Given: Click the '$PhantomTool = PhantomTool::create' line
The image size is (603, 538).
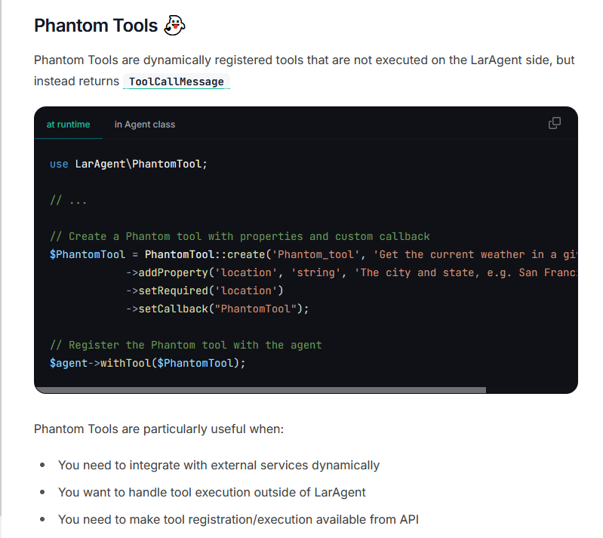Looking at the screenshot, I should point(313,254).
